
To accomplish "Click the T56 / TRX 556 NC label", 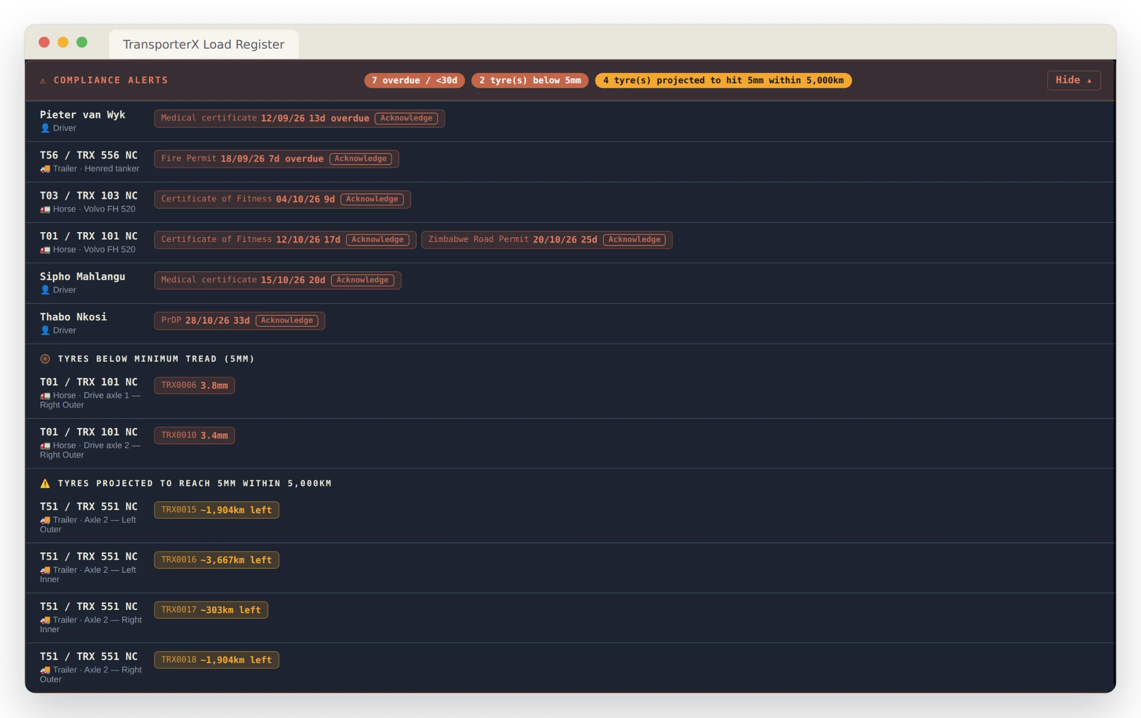I will click(89, 155).
